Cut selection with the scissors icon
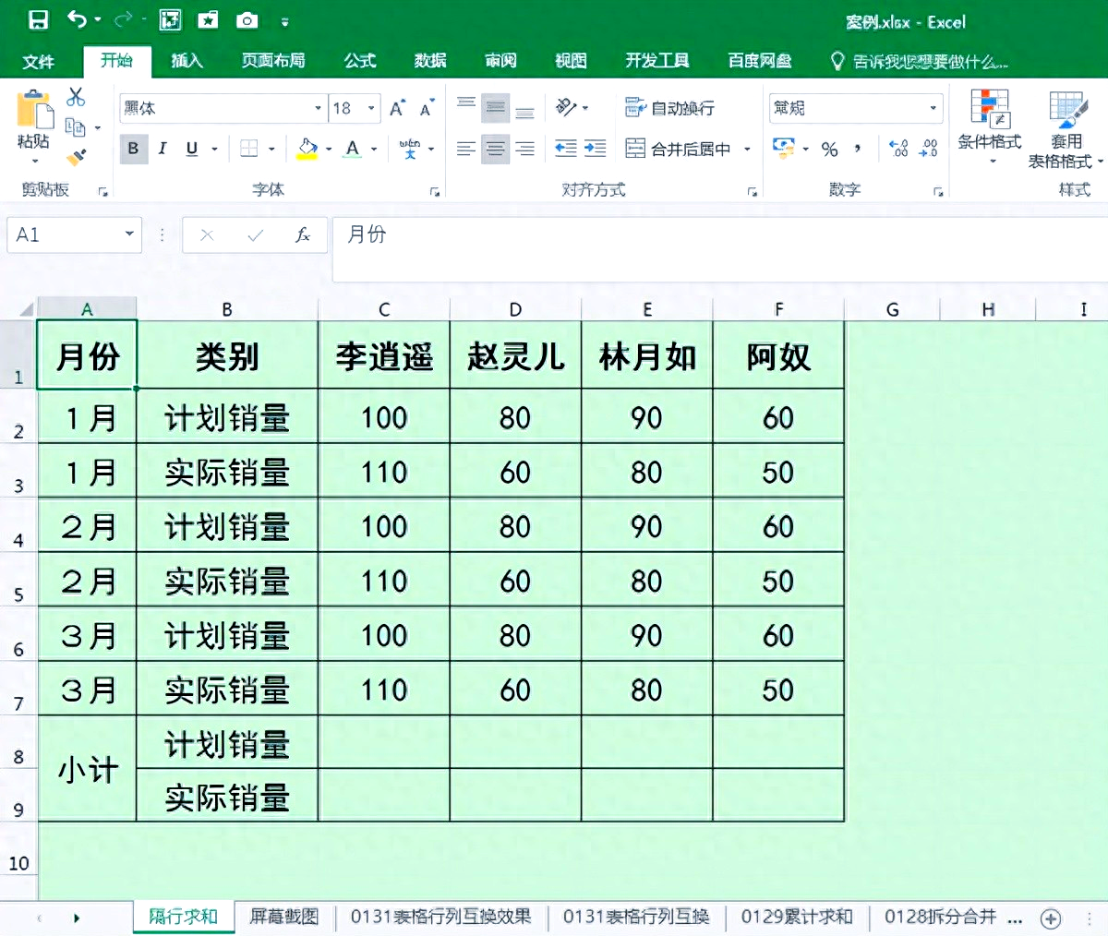Screen dimensions: 1108x936 pyautogui.click(x=76, y=97)
